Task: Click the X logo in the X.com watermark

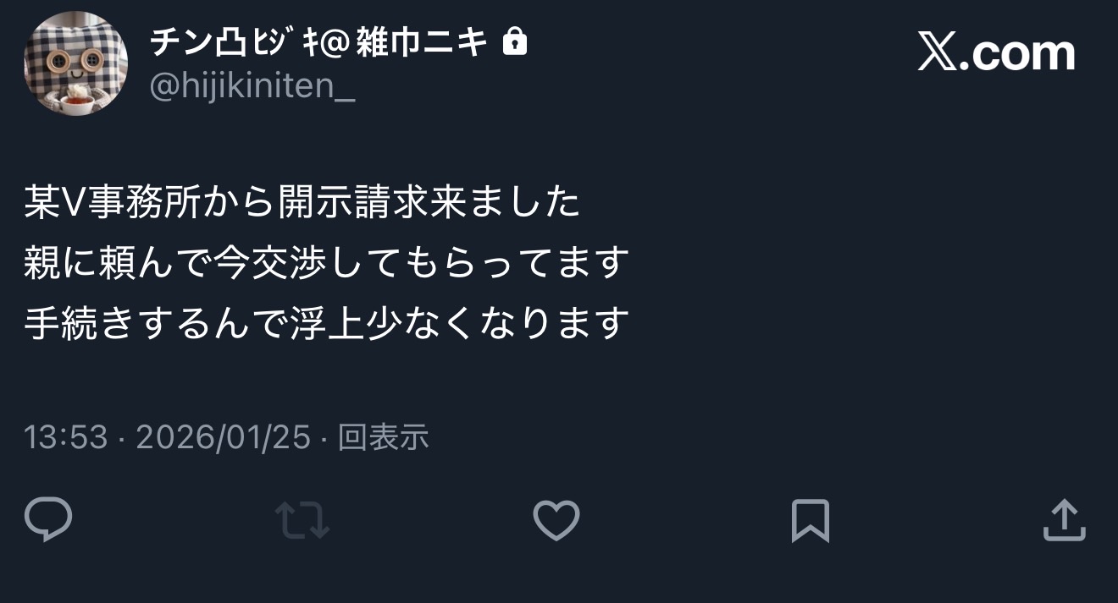Action: pyautogui.click(x=938, y=53)
